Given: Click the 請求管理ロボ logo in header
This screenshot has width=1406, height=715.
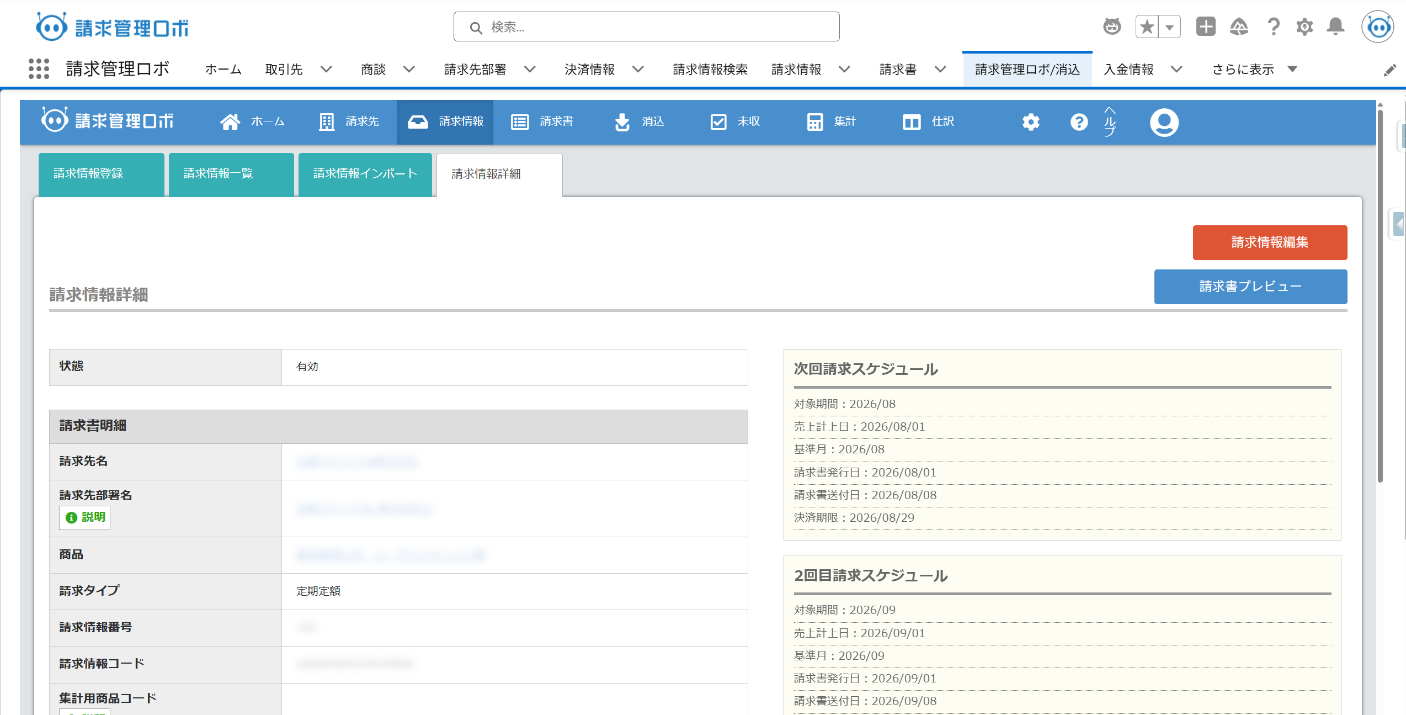Looking at the screenshot, I should tap(113, 27).
